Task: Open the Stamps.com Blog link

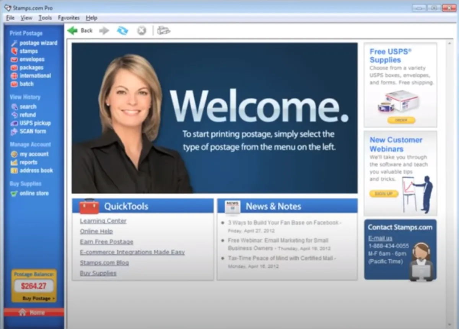Action: coord(104,263)
